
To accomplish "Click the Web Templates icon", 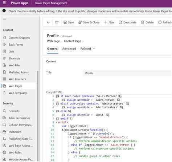I will click(x=4, y=93).
